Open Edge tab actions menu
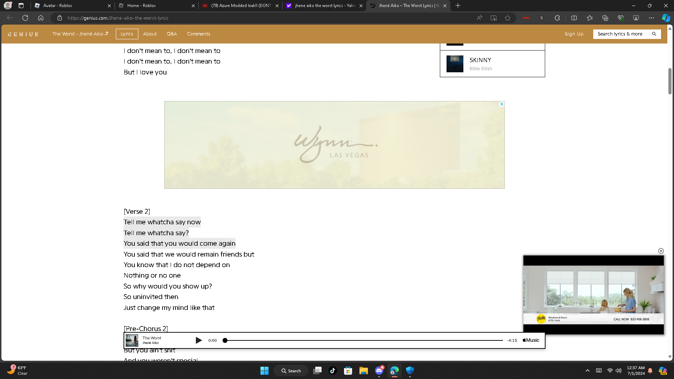 point(21,6)
